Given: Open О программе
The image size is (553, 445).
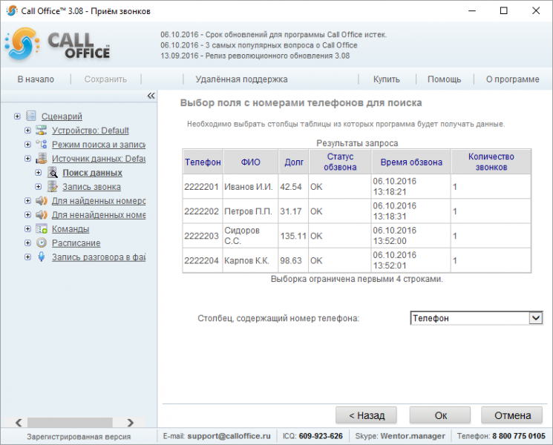Looking at the screenshot, I should [x=512, y=79].
